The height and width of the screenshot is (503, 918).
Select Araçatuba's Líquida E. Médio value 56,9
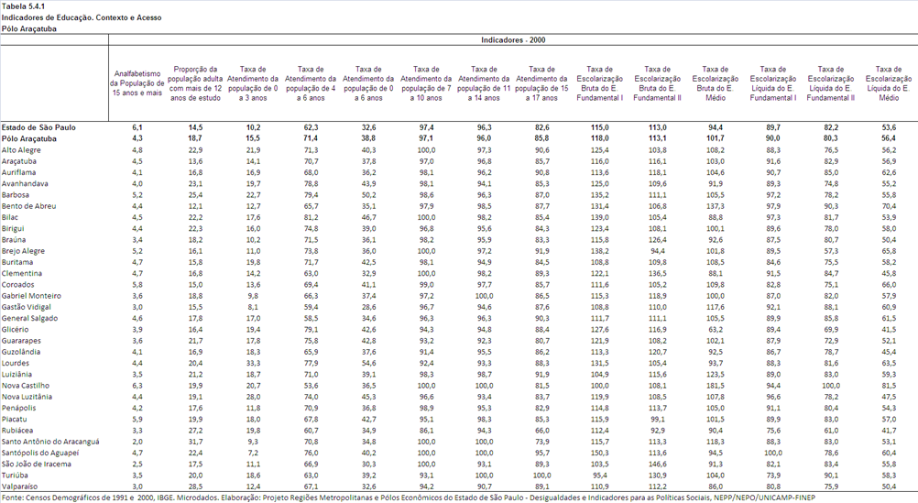click(x=888, y=161)
